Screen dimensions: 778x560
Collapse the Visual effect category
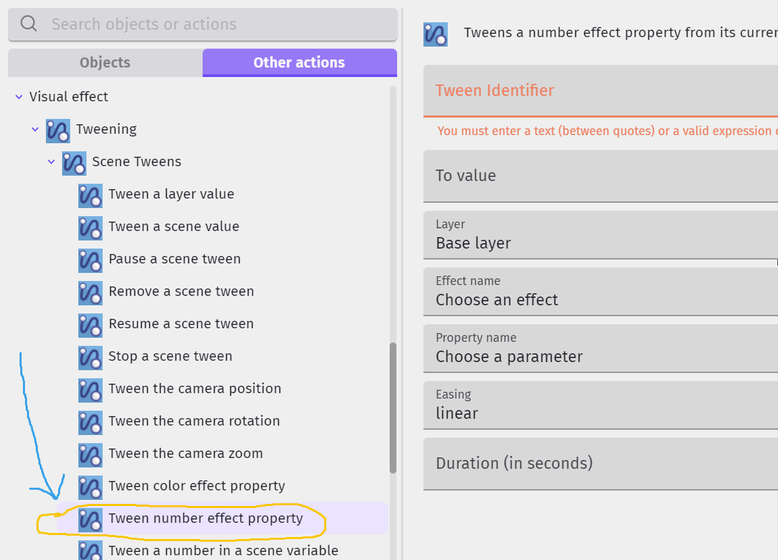[x=18, y=97]
